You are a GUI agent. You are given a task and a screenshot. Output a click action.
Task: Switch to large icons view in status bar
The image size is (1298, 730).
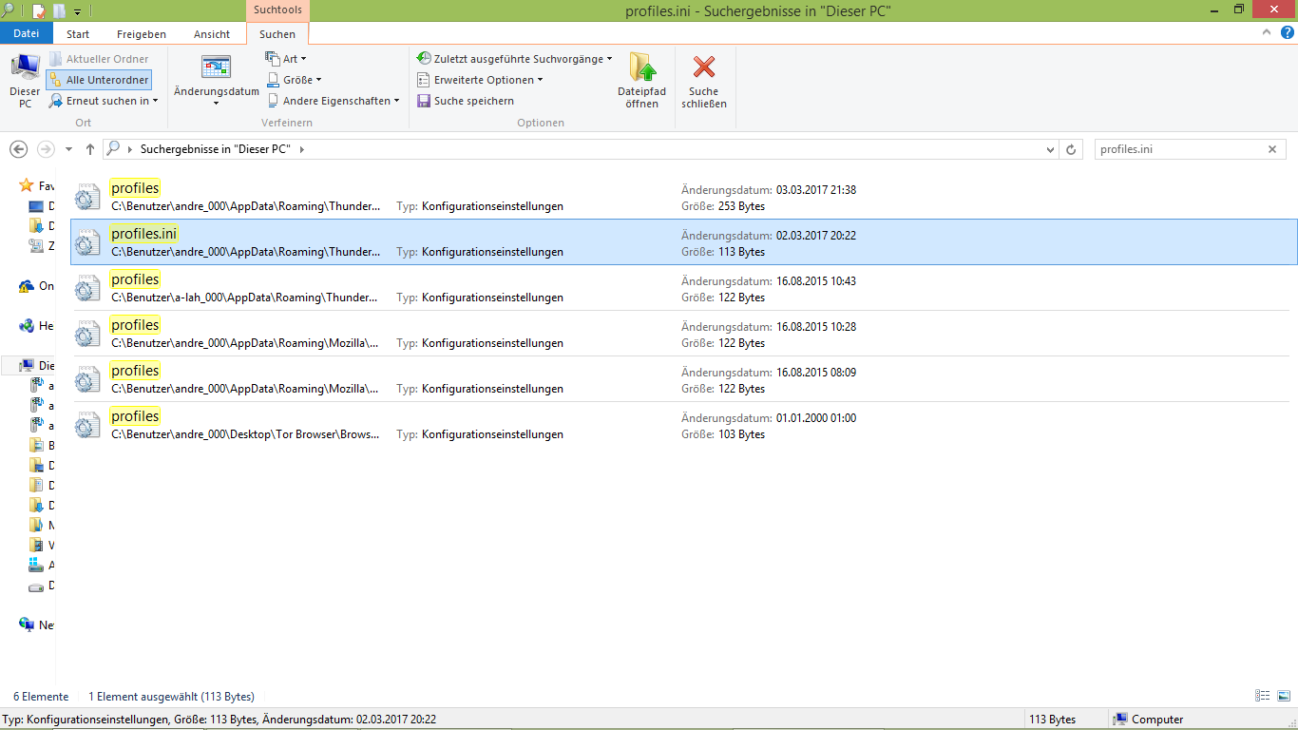point(1284,697)
